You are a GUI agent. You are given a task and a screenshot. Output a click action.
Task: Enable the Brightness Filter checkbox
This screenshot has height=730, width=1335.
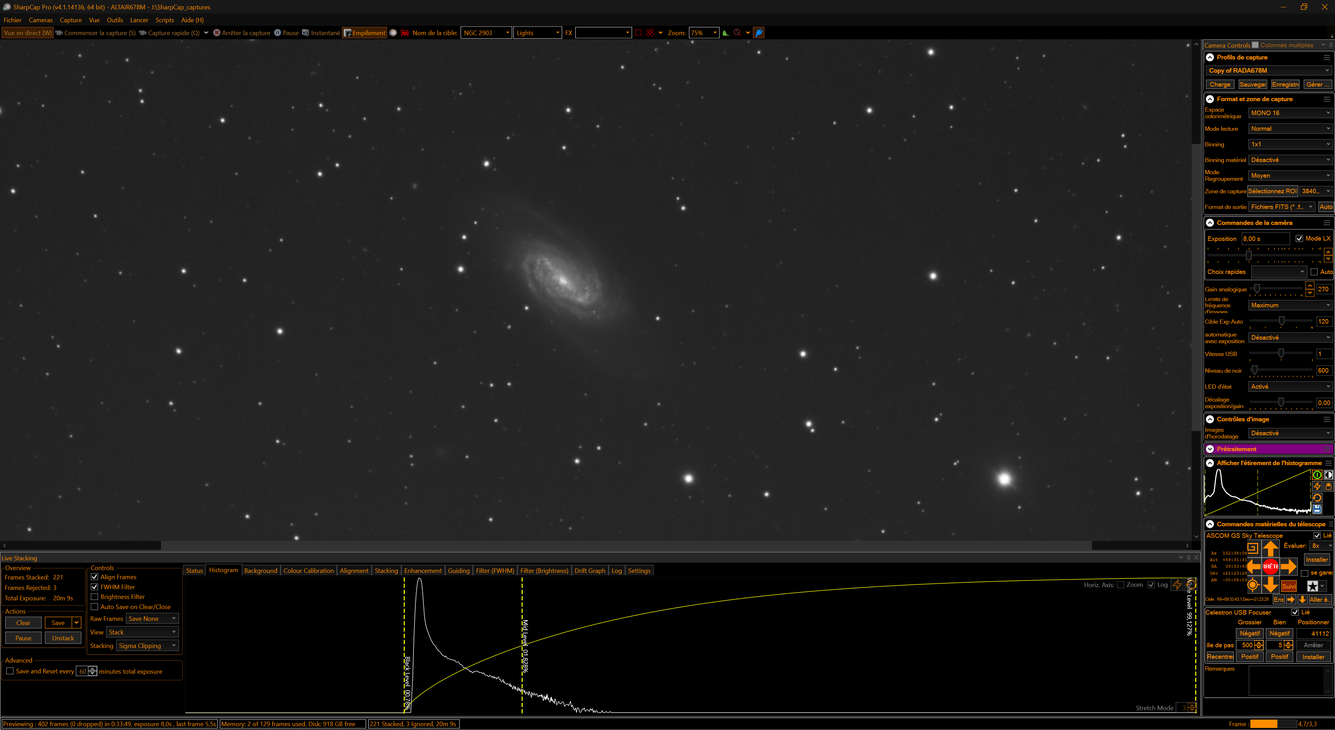pyautogui.click(x=94, y=597)
